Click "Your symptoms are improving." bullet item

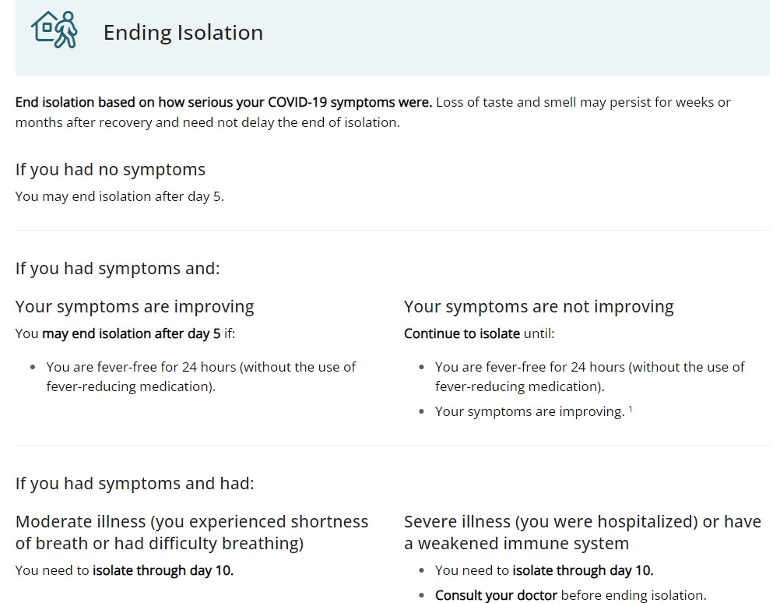click(529, 411)
